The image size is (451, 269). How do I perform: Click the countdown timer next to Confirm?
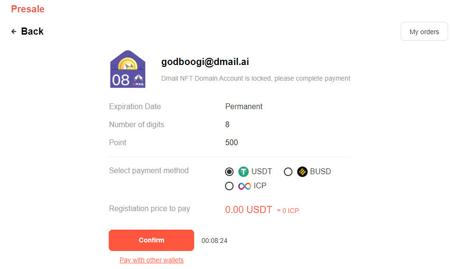tap(215, 241)
